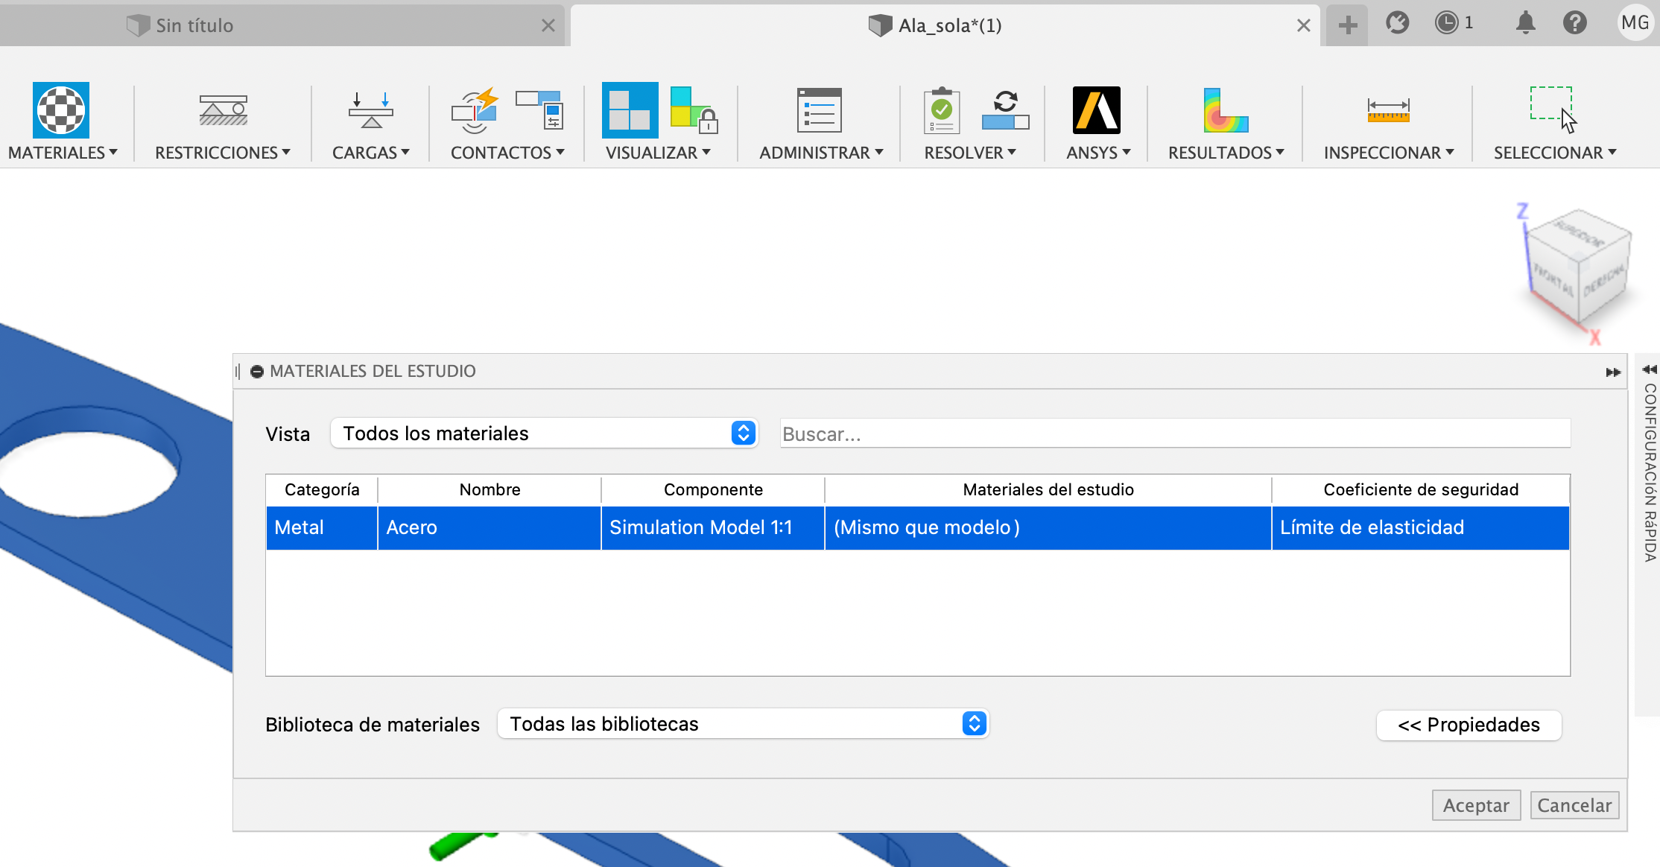The height and width of the screenshot is (867, 1660).
Task: Click the '(Mismo que modelo)' cell
Action: (x=1048, y=527)
